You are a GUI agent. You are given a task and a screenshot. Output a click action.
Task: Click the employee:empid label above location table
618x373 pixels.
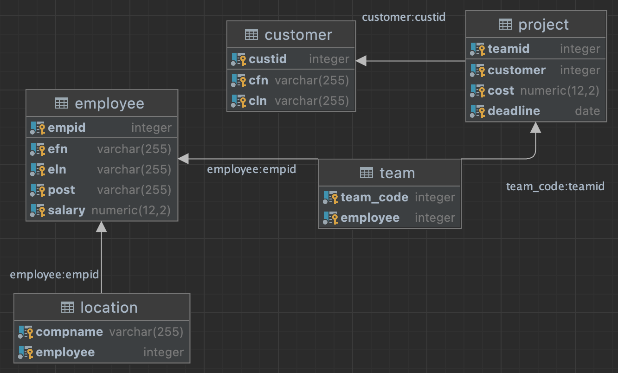click(x=55, y=274)
